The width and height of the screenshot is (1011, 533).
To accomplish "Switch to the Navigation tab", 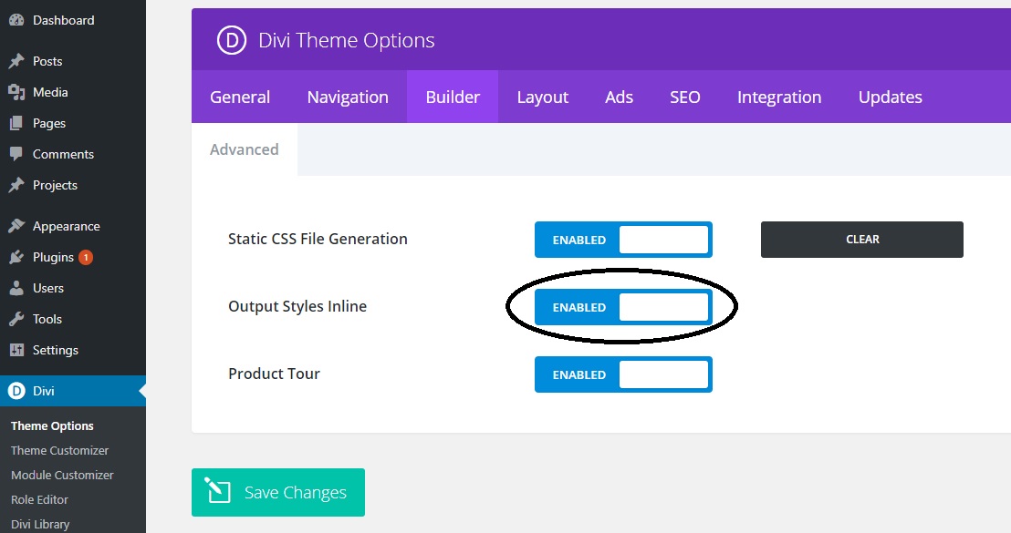I will 348,97.
